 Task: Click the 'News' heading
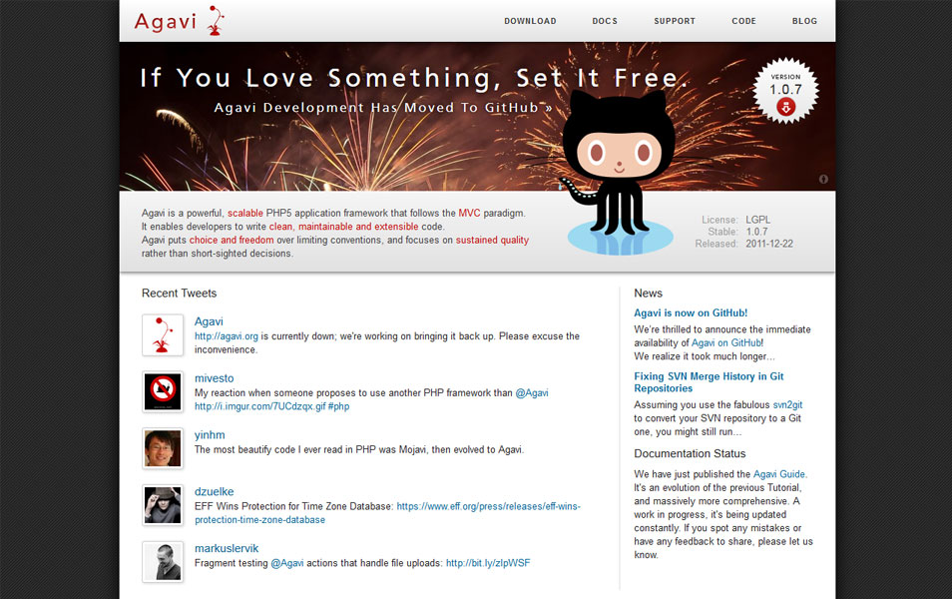pos(649,293)
